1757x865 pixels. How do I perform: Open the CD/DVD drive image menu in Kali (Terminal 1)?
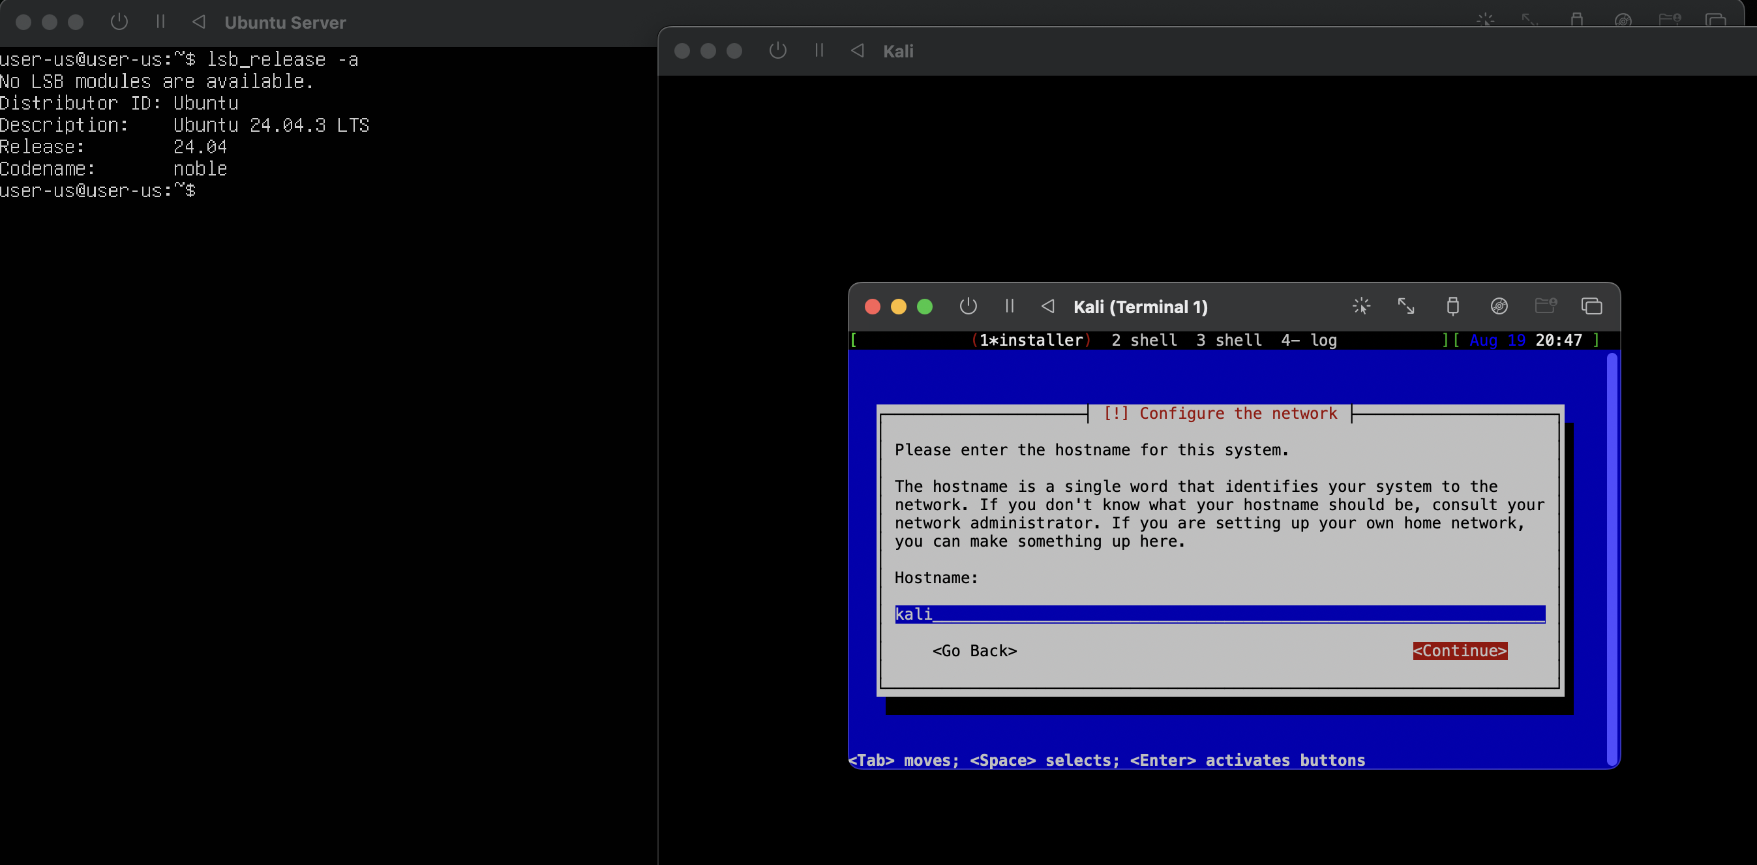point(1499,307)
